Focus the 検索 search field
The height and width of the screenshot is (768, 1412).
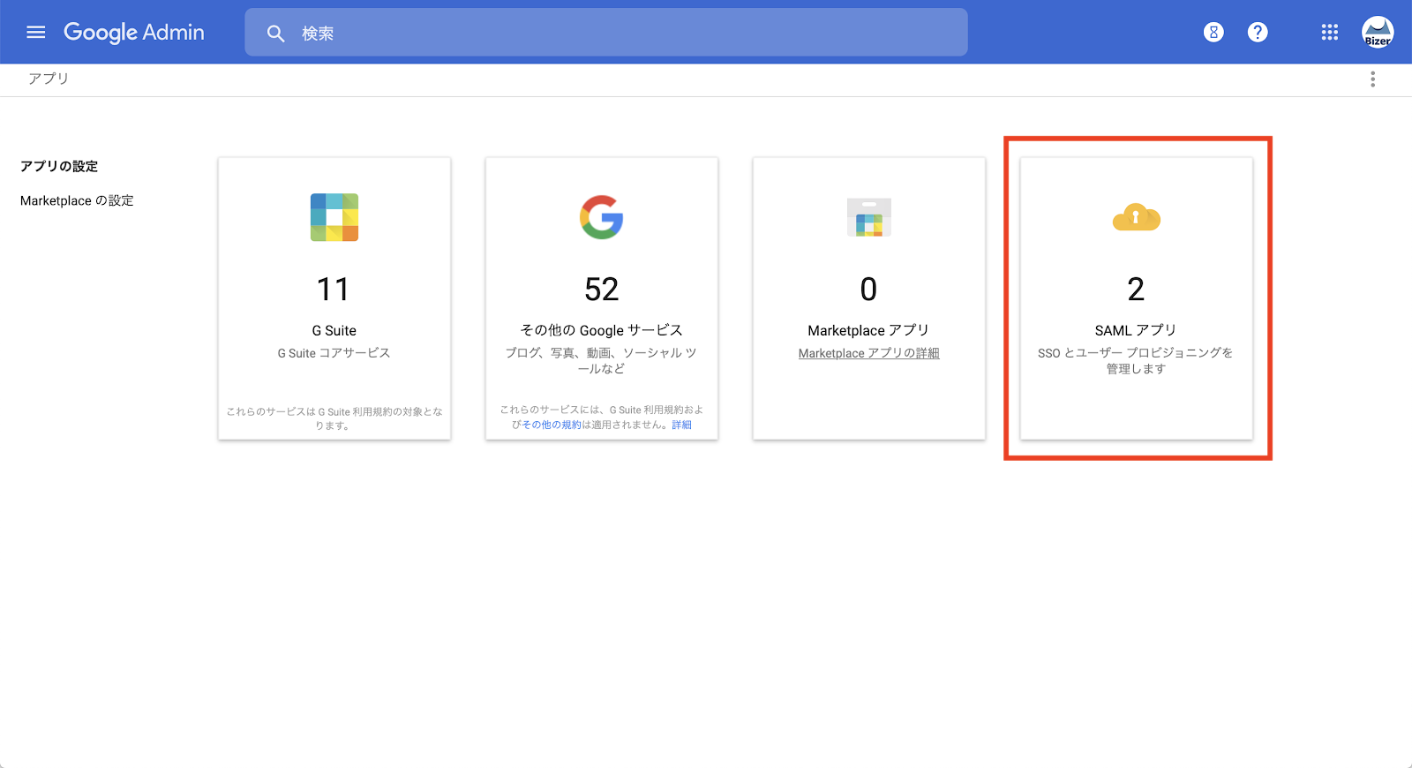tap(605, 33)
